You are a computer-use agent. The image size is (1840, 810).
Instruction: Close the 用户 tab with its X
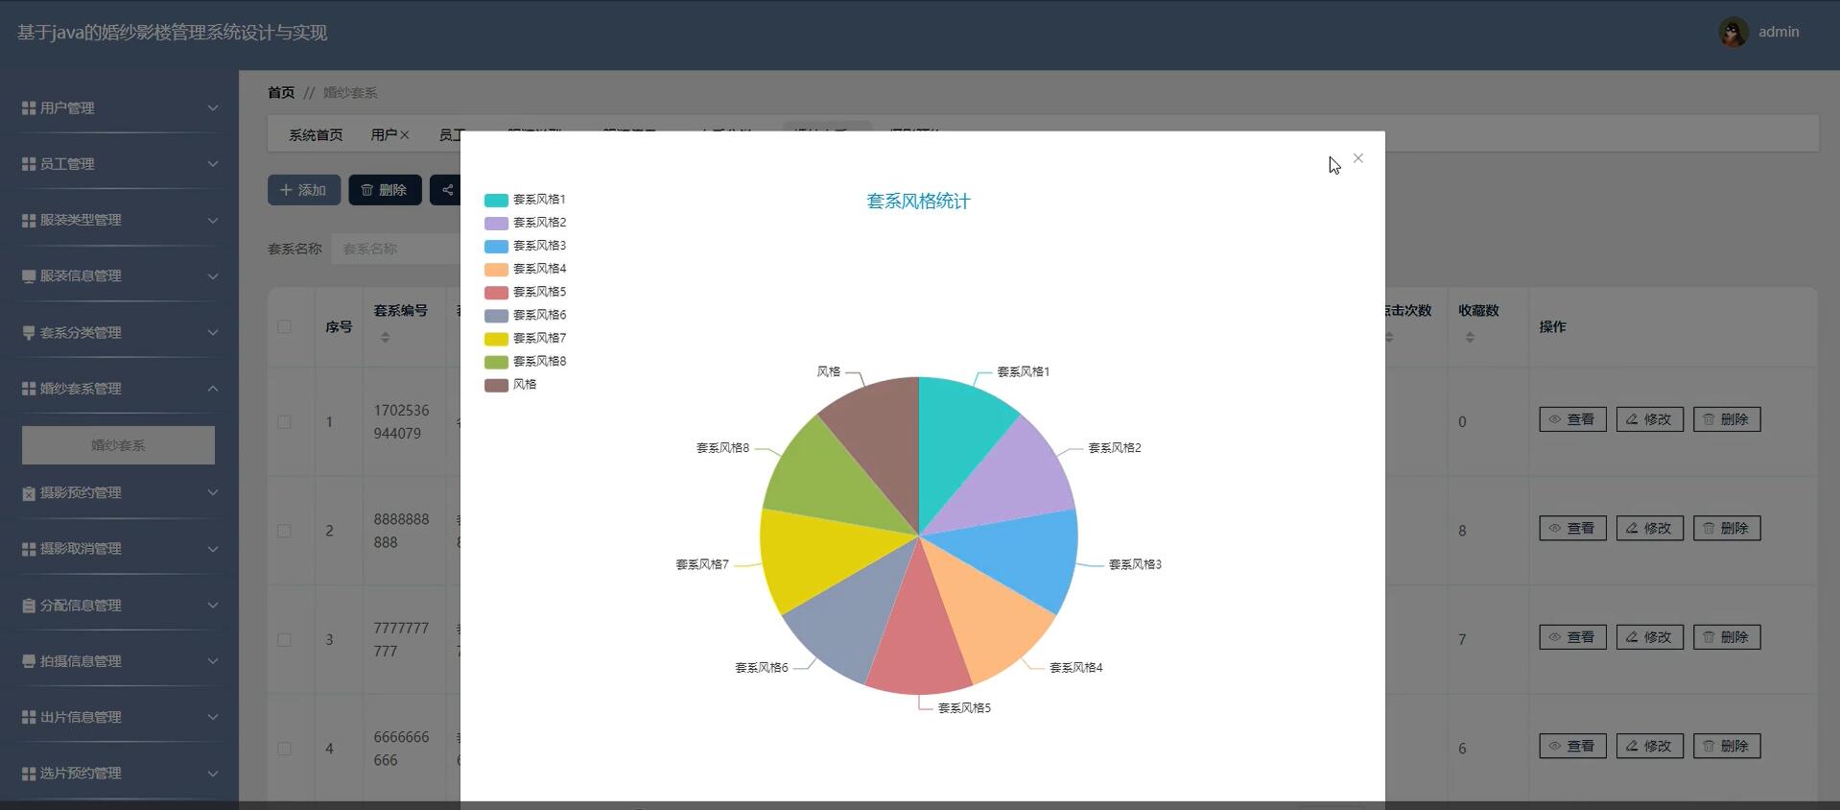click(405, 135)
